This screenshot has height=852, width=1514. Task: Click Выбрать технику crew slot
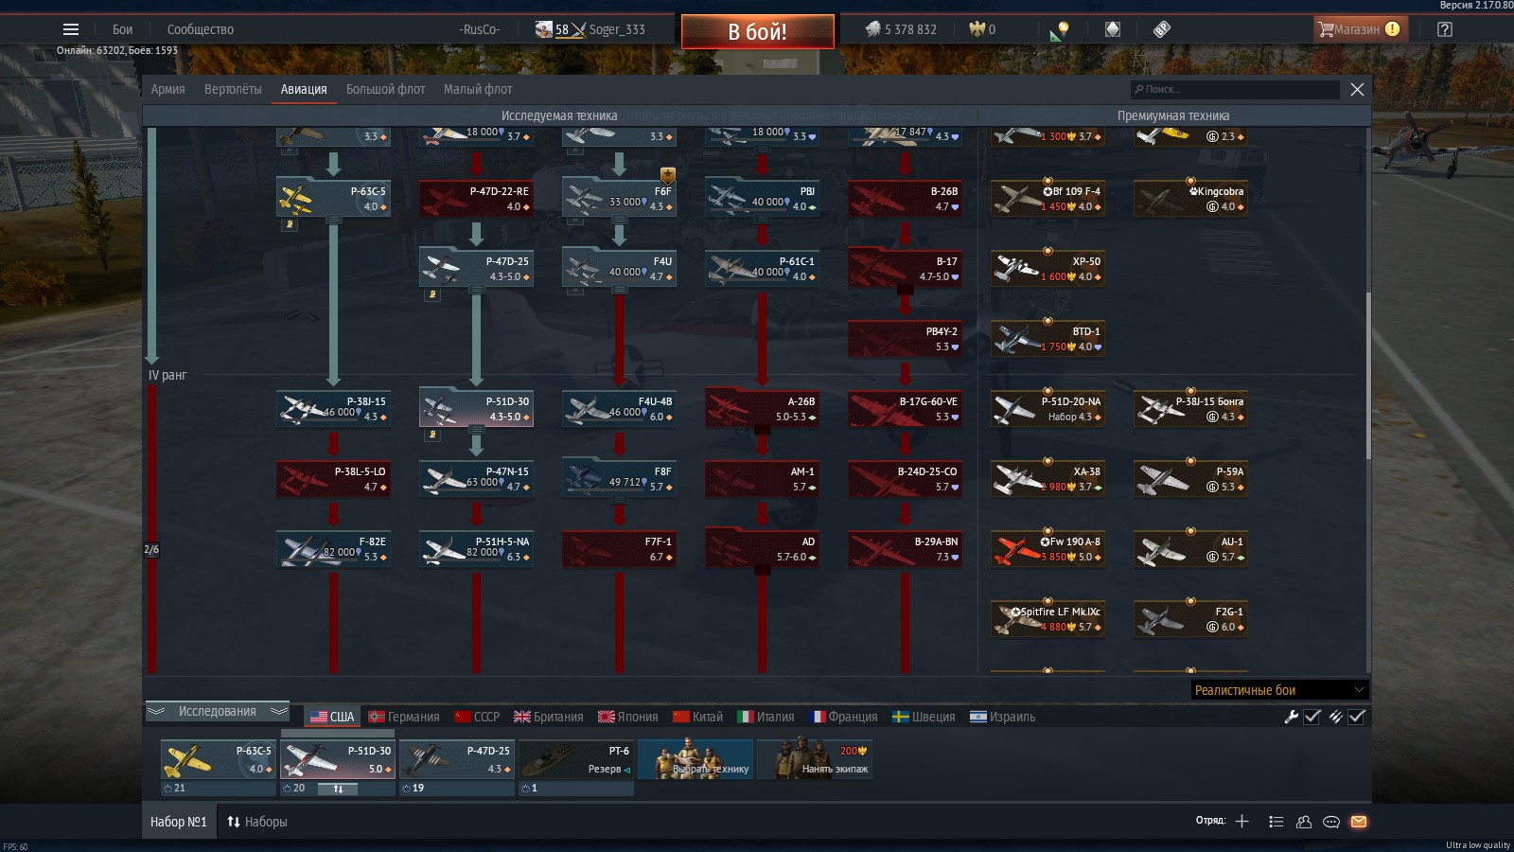point(695,760)
